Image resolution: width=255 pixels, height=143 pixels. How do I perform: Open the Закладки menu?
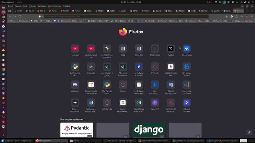pyautogui.click(x=42, y=6)
